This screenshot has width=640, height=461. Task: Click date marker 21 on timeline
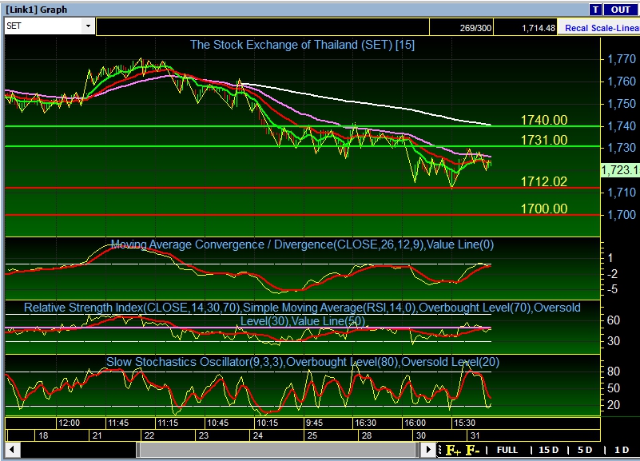coord(97,435)
